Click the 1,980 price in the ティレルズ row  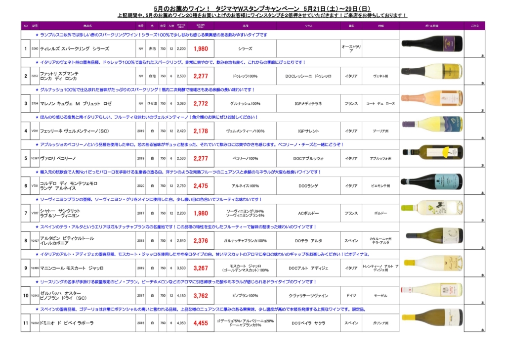click(x=201, y=49)
